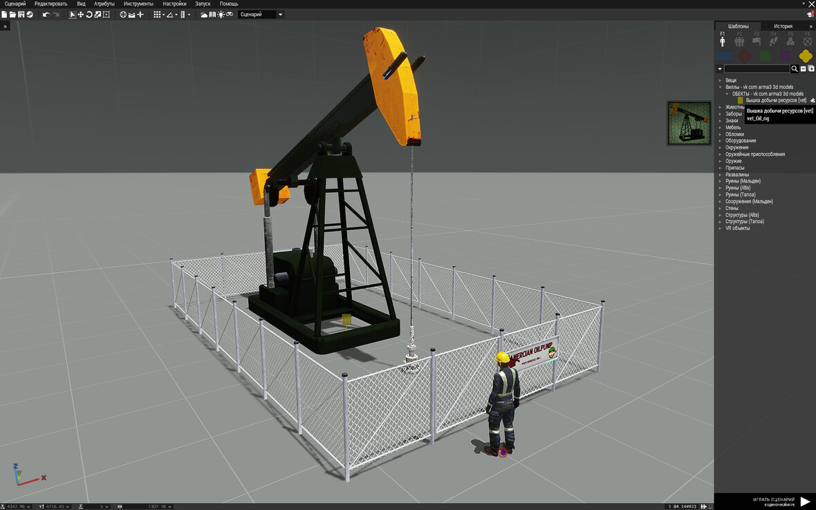Switch to the F2 groups mode icon
The height and width of the screenshot is (510, 816).
[739, 41]
